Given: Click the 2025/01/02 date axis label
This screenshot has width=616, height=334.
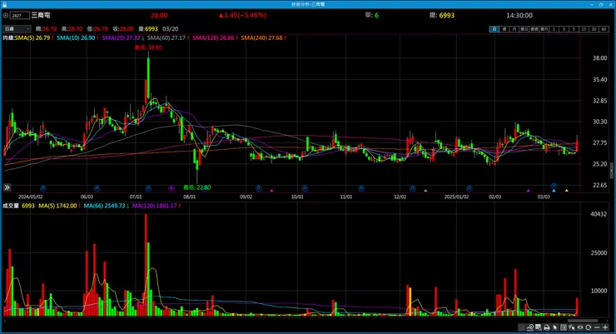Looking at the screenshot, I should point(456,197).
